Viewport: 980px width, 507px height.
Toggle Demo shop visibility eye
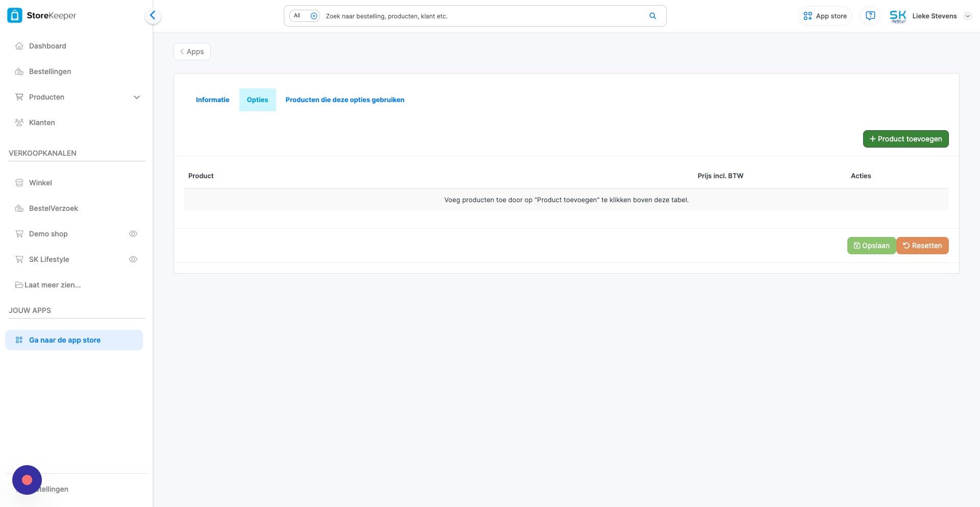pos(133,234)
